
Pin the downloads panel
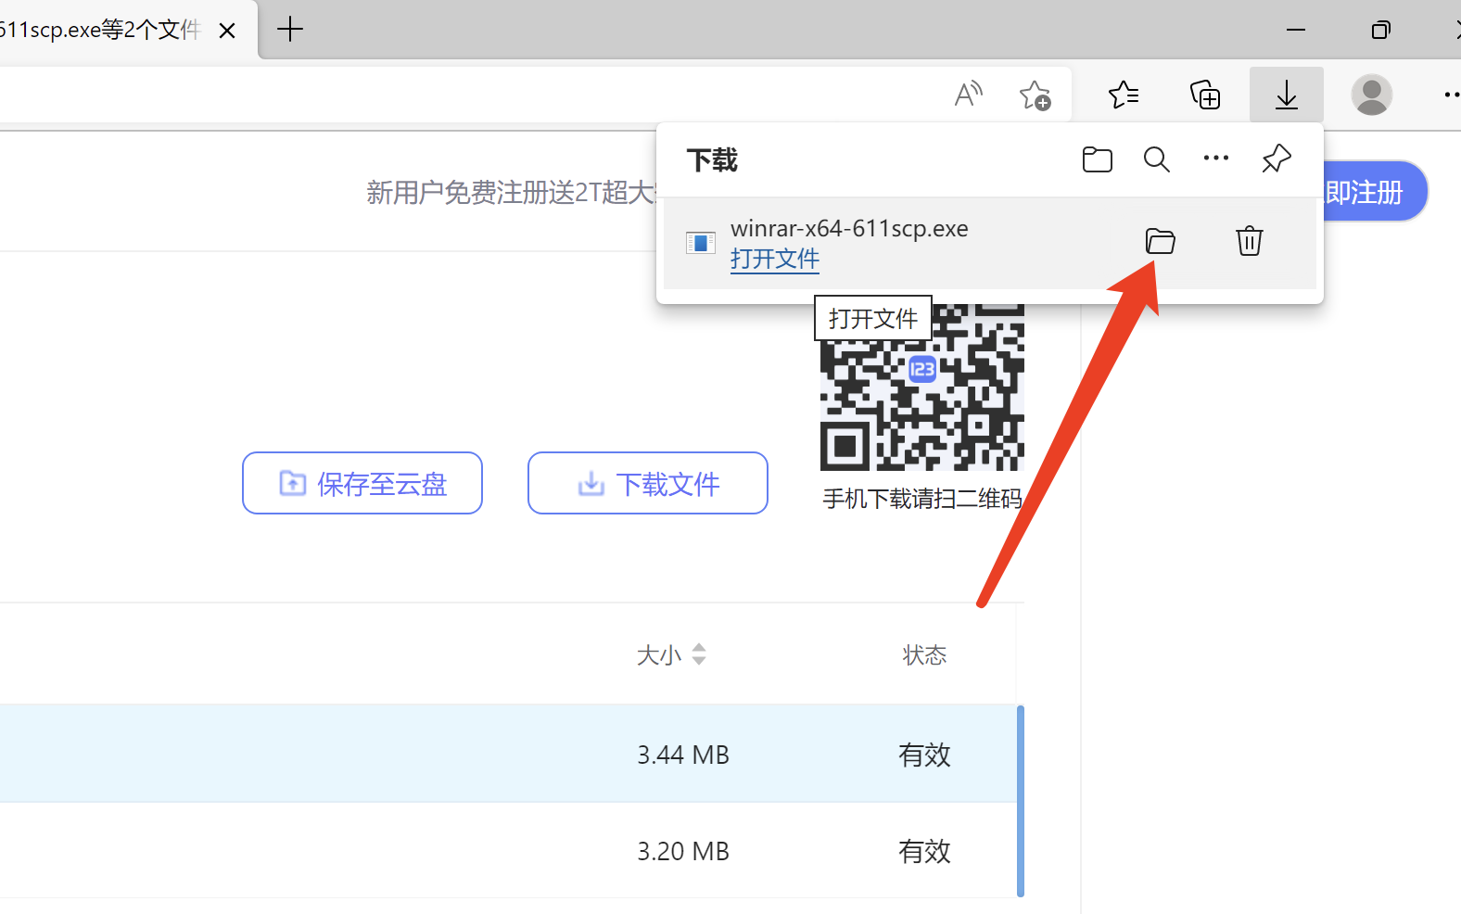pyautogui.click(x=1277, y=159)
